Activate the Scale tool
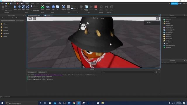 23,7
